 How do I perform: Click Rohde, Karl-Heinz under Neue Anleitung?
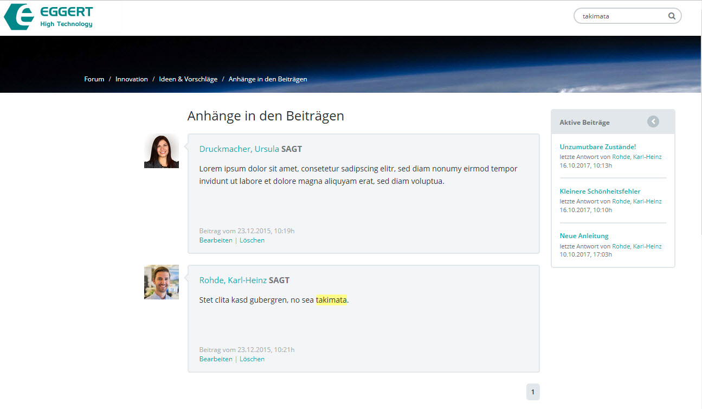pyautogui.click(x=637, y=246)
